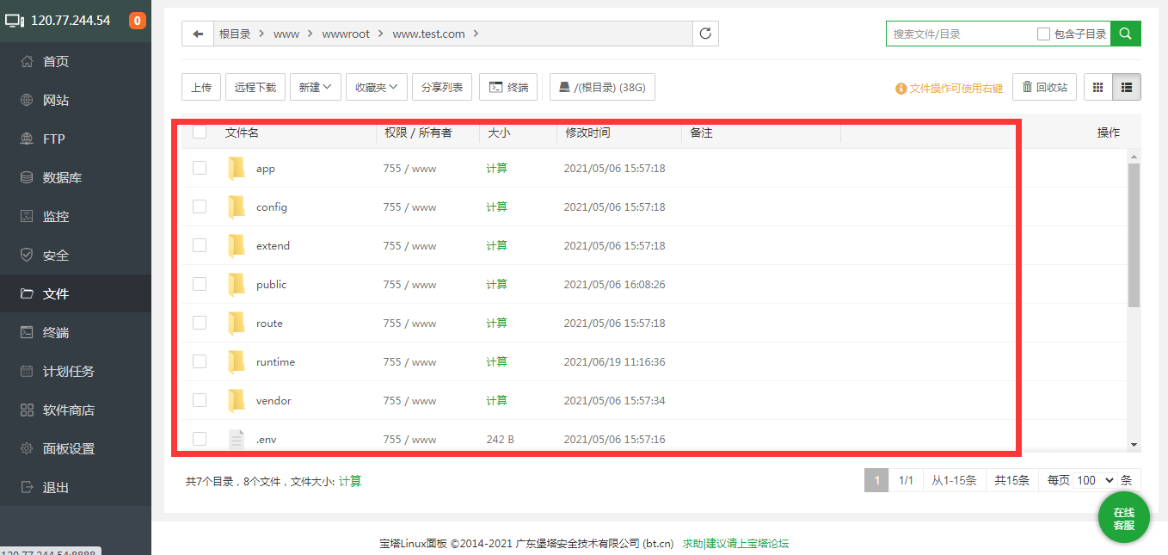Viewport: 1168px width, 555px height.
Task: Click the vendor folder icon
Action: tap(237, 400)
